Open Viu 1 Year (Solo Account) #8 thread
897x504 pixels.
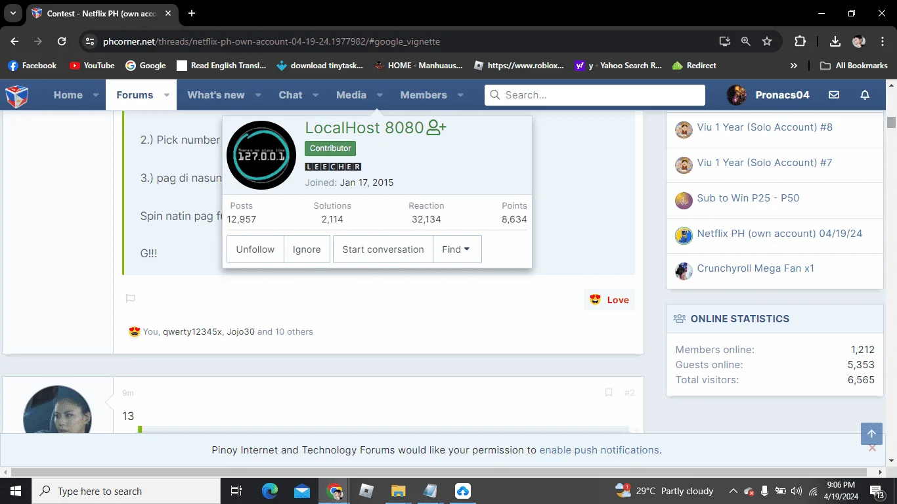pos(764,127)
